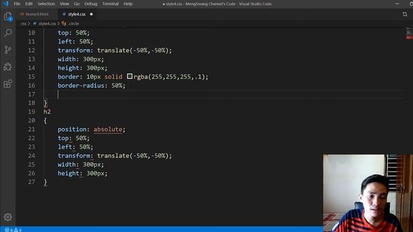Click 'translate(-50%,-50%)' on line 12
This screenshot has width=413, height=232.
point(133,50)
